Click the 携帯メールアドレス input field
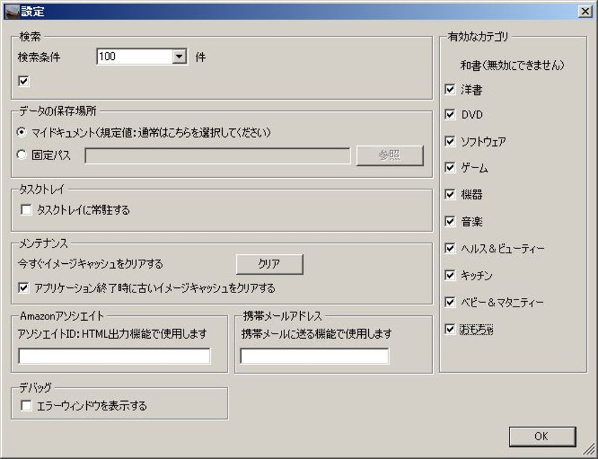The width and height of the screenshot is (598, 459). point(315,356)
